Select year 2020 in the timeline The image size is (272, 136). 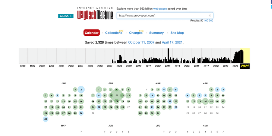click(x=235, y=66)
